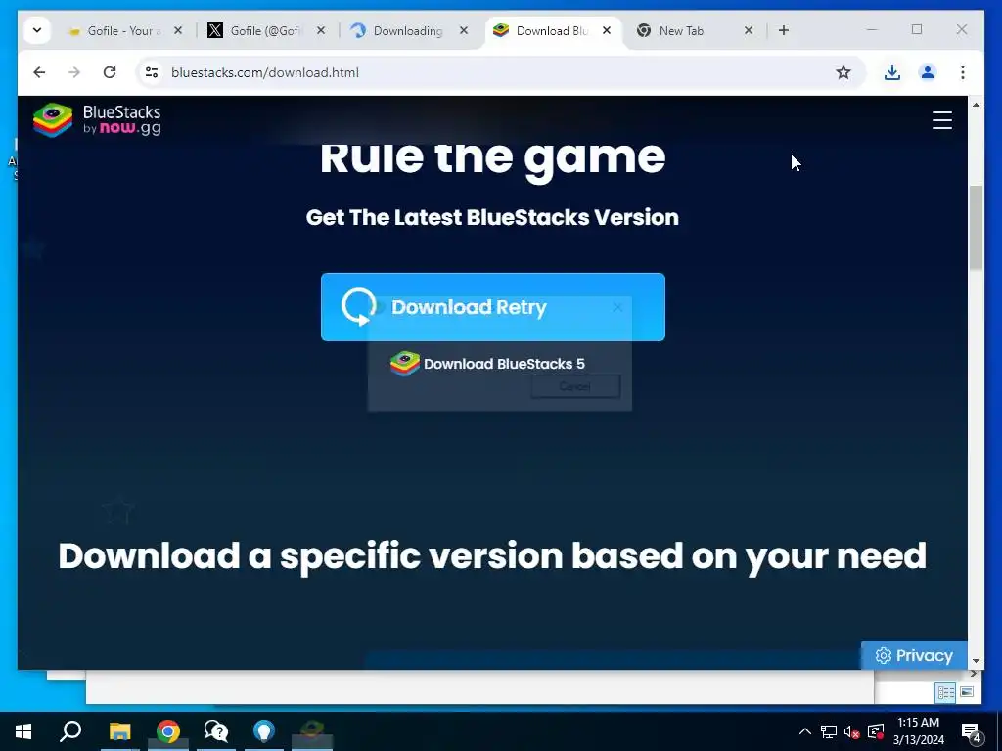
Task: Open the Privacy settings button
Action: click(x=914, y=655)
